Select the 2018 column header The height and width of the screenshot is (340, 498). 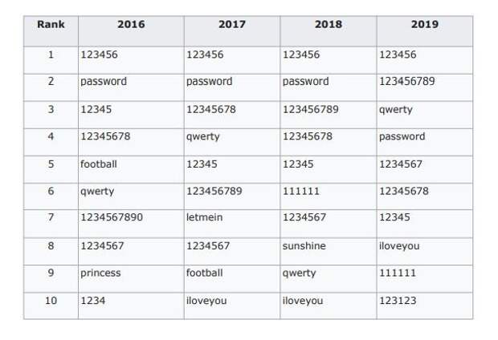(329, 31)
